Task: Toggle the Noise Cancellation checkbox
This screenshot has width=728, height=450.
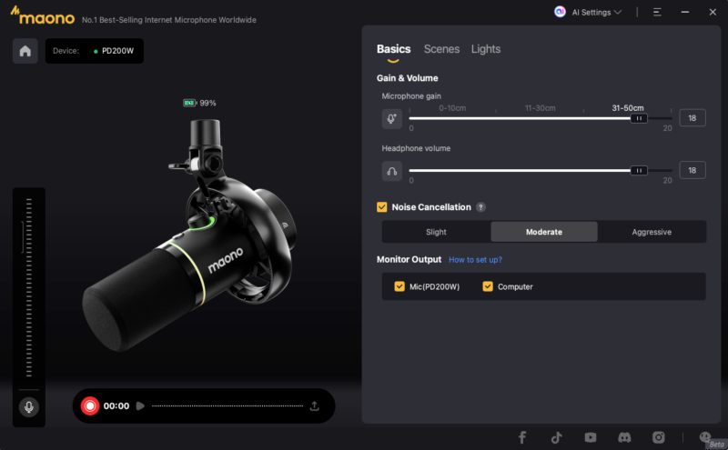Action: (382, 207)
